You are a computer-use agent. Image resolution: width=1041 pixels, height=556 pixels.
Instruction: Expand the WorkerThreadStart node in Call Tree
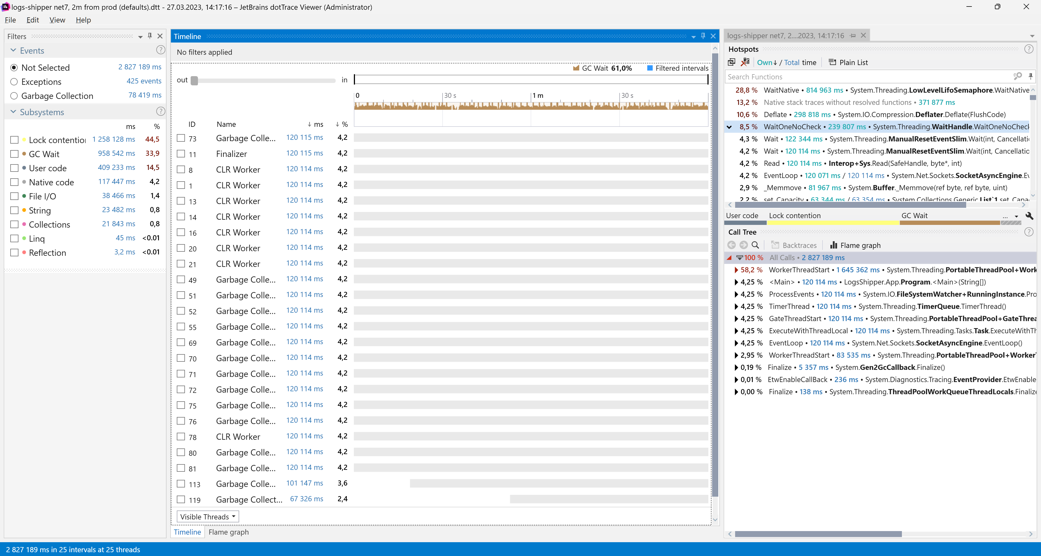click(736, 270)
